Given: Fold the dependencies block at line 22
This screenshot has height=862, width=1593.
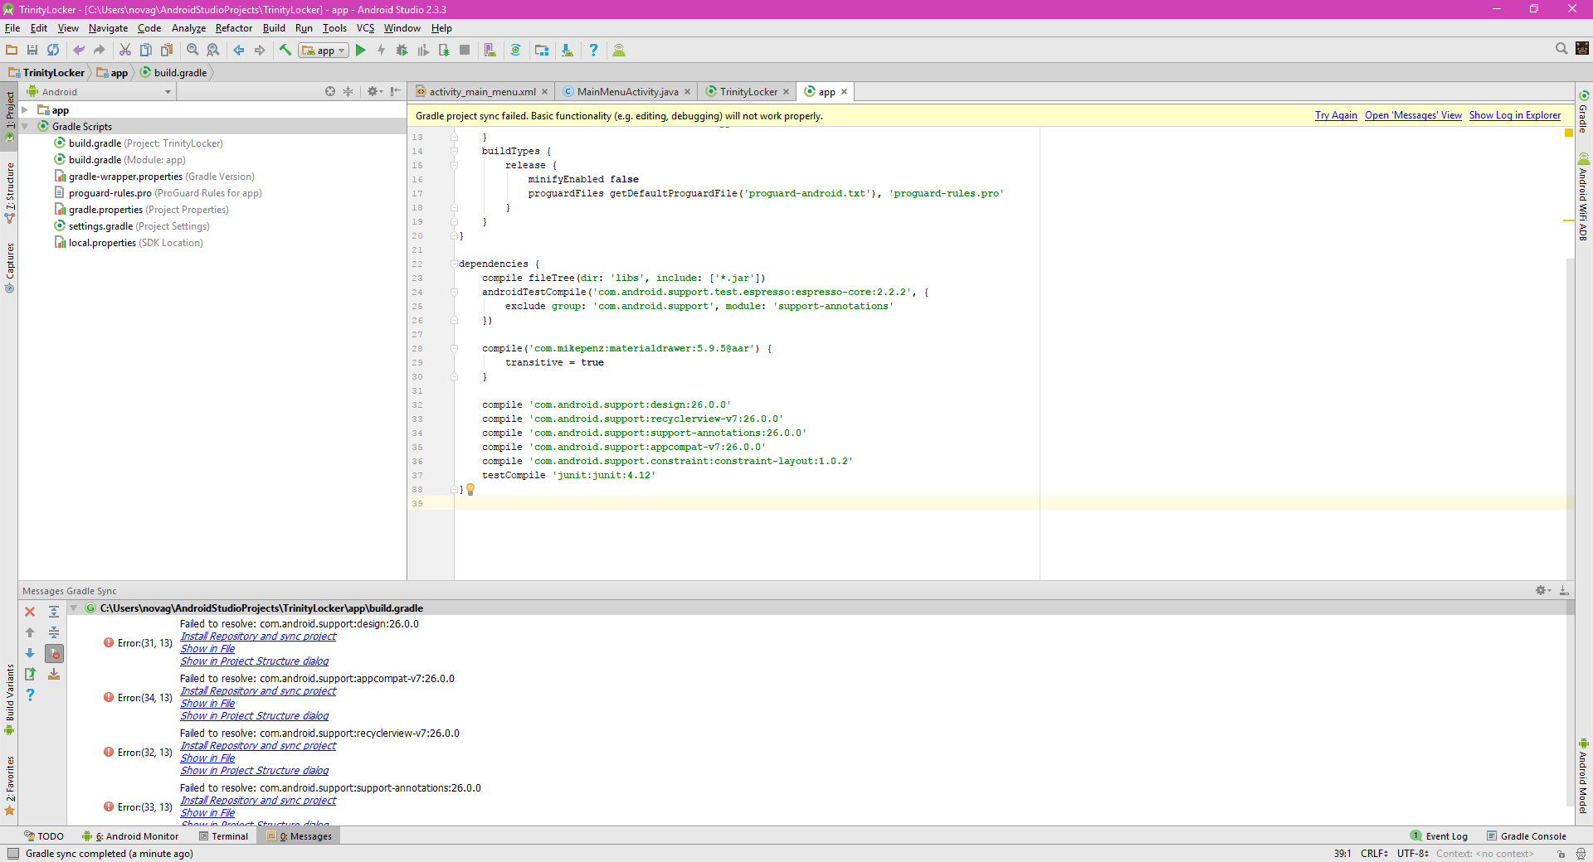Looking at the screenshot, I should pos(454,264).
